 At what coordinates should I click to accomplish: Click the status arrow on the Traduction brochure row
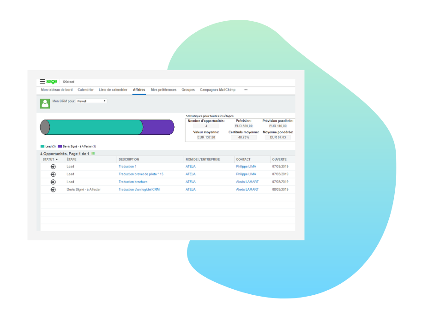tap(53, 183)
